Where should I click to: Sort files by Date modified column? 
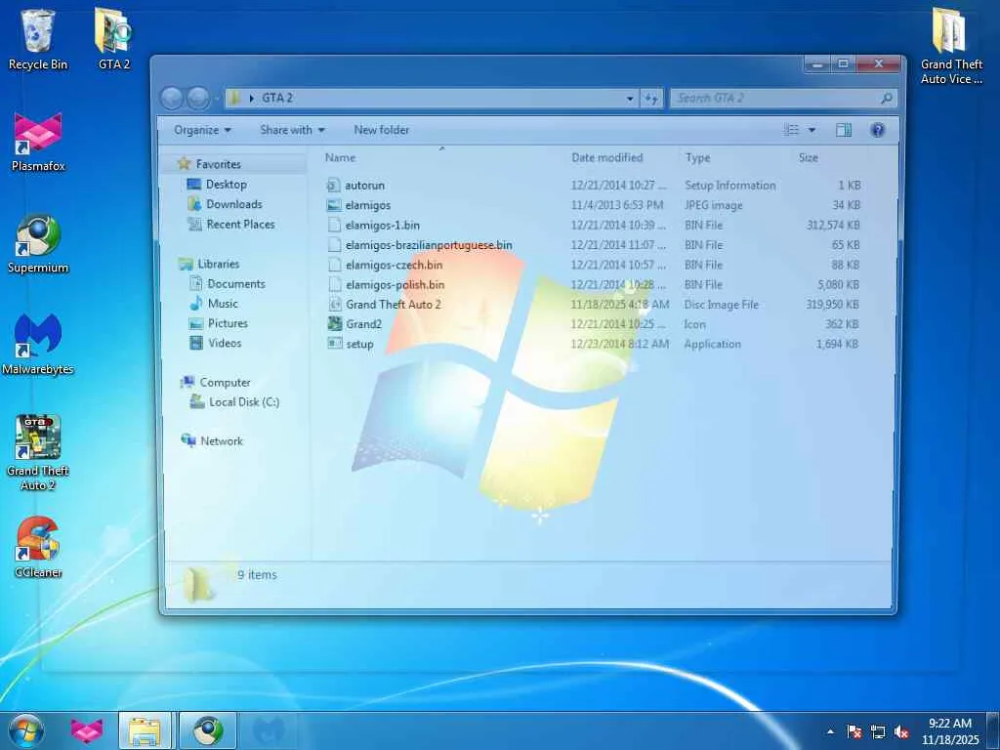[607, 157]
